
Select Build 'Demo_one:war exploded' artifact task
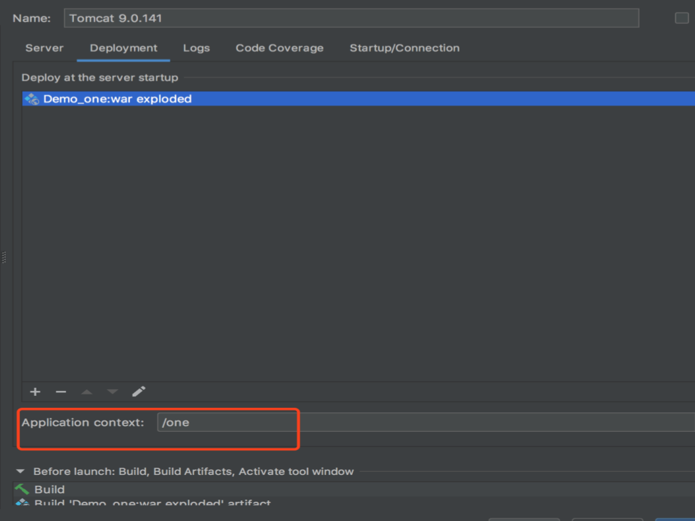(x=354, y=502)
